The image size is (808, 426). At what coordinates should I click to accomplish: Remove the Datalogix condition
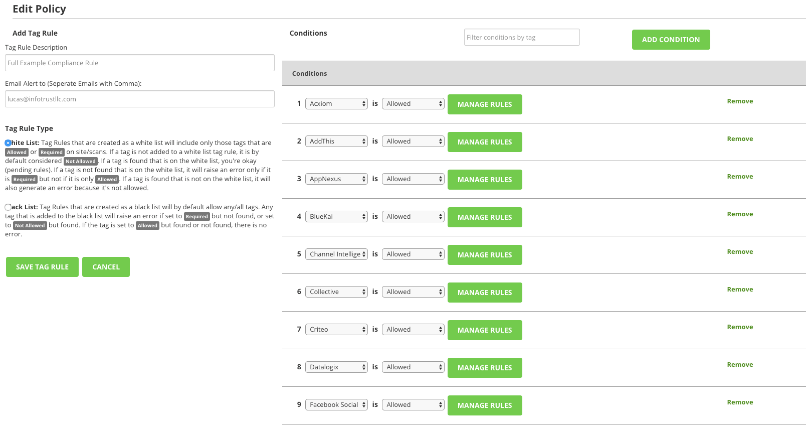click(740, 365)
